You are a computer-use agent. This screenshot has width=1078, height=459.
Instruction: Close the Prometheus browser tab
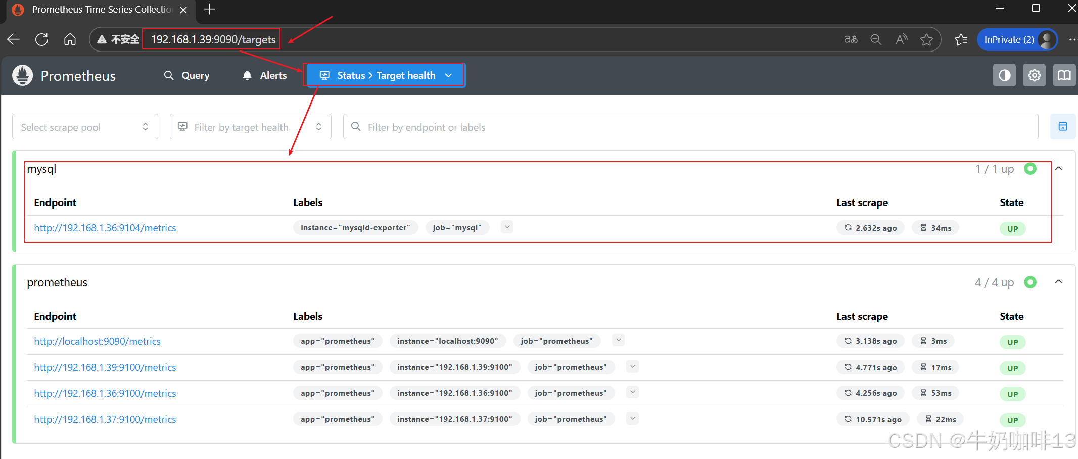(x=183, y=10)
